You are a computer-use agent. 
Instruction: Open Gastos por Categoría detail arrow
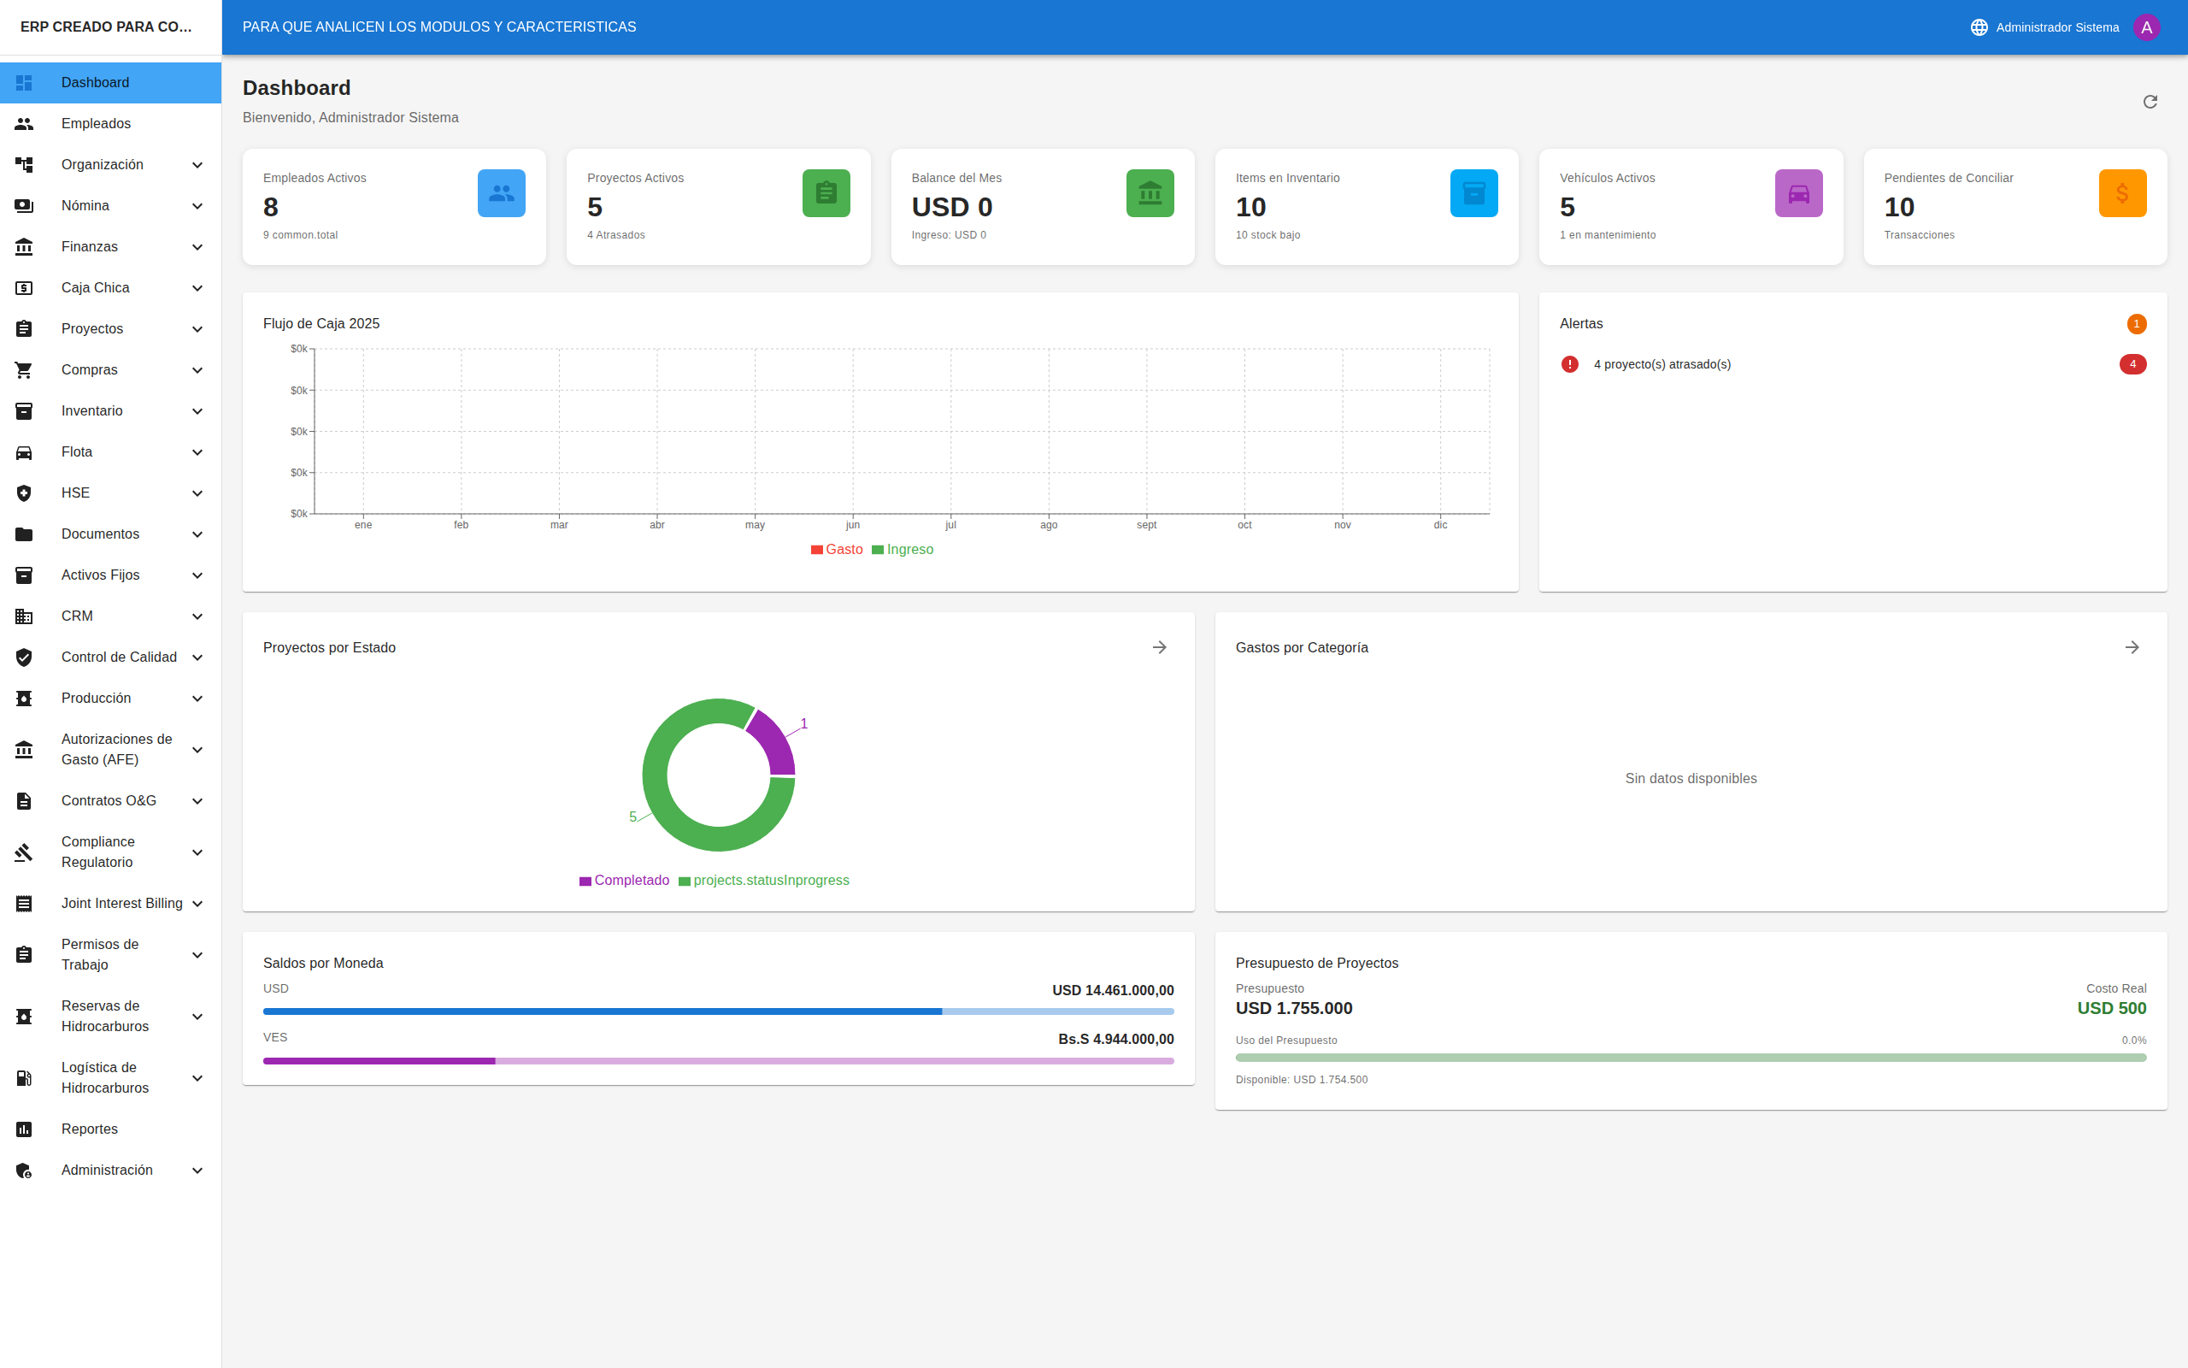[2132, 647]
